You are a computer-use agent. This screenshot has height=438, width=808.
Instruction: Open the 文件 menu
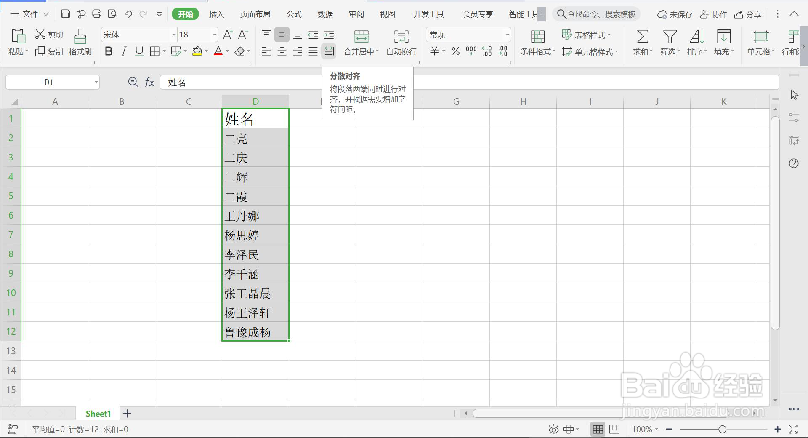(x=32, y=14)
